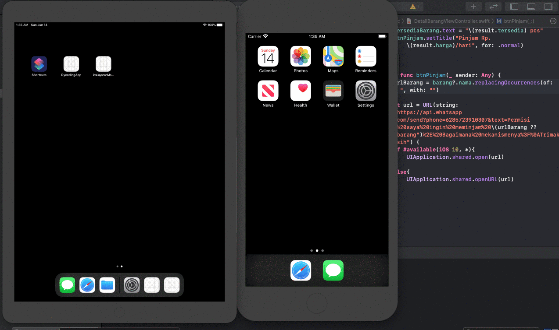The height and width of the screenshot is (330, 559).
Task: Click UIApplication.shared.openURL(url) code line
Action: [460, 179]
